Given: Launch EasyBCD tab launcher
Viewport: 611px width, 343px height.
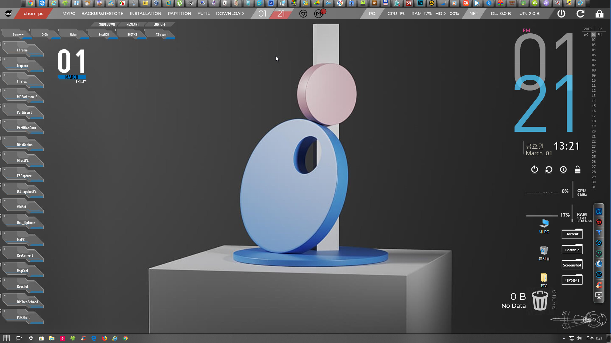Looking at the screenshot, I should point(104,34).
